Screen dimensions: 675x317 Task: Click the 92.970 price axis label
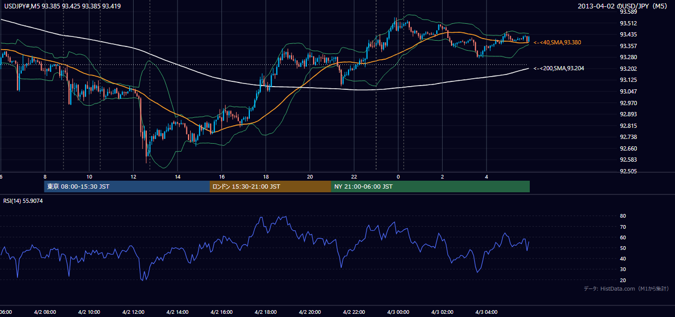[628, 103]
